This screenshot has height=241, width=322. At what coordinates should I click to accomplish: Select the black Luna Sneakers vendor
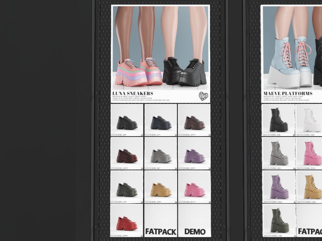pos(127,120)
